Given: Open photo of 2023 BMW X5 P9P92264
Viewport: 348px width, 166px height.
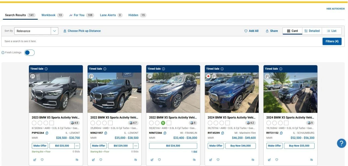Looking at the screenshot, I should tap(56, 93).
